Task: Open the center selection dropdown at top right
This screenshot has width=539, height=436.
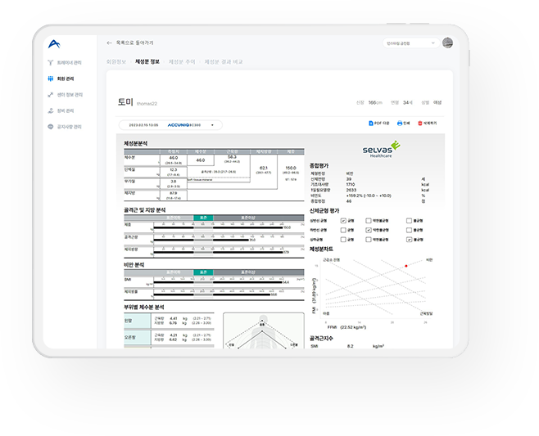Action: click(x=410, y=43)
